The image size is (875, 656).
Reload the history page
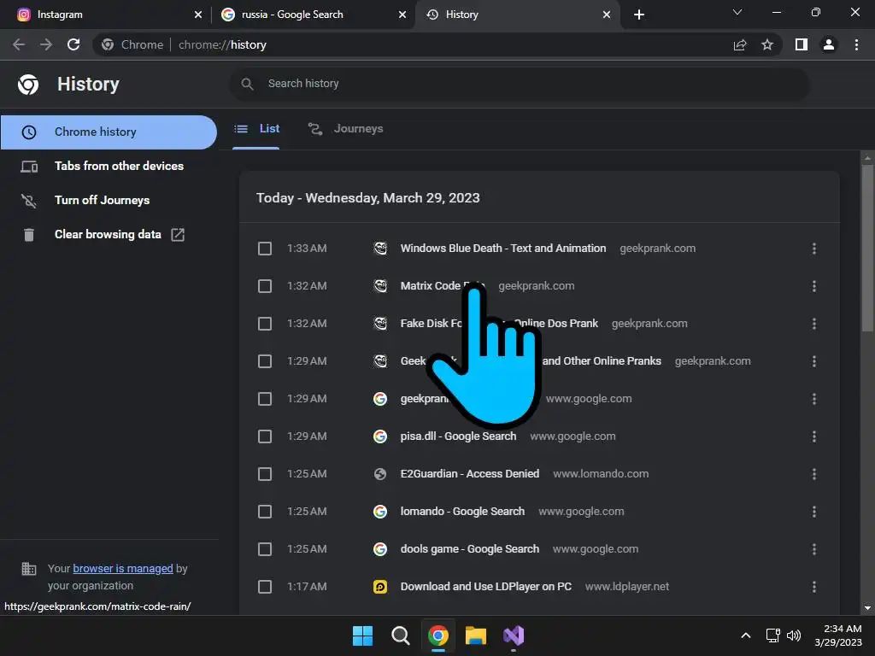(x=73, y=44)
